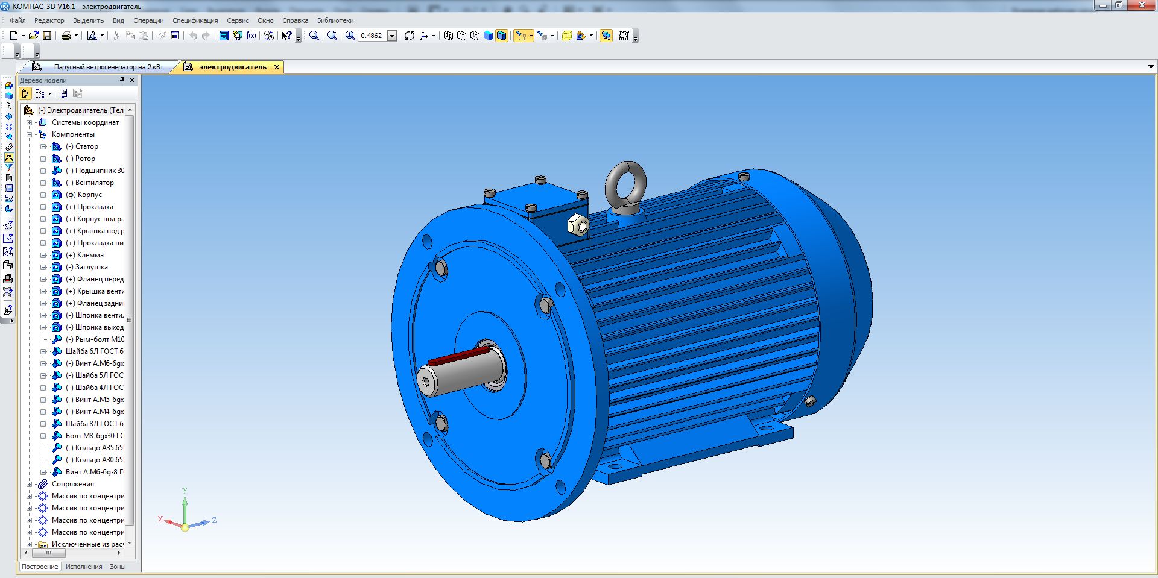Click the perspective yellow box icon
The width and height of the screenshot is (1158, 578).
(x=566, y=36)
